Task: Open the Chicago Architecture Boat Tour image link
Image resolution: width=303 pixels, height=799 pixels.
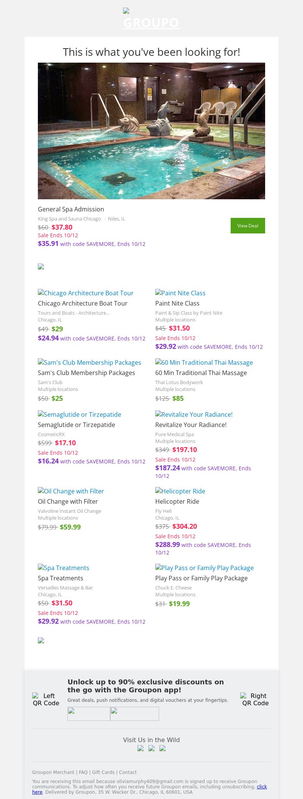Action: [x=86, y=293]
